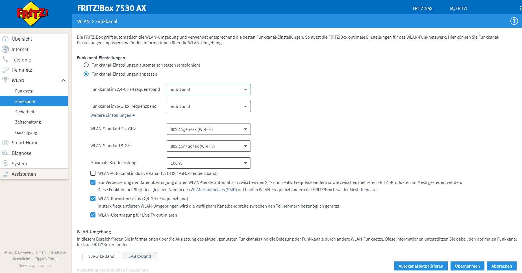Click WLAN breadcrumb link
This screenshot has width=522, height=273.
(x=83, y=21)
